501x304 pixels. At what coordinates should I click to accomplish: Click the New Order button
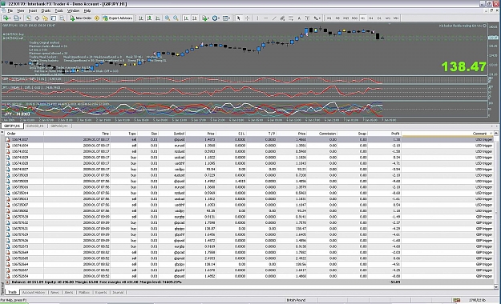(x=81, y=18)
